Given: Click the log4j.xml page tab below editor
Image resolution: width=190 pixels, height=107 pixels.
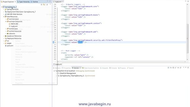Looking at the screenshot, I should [58, 64].
